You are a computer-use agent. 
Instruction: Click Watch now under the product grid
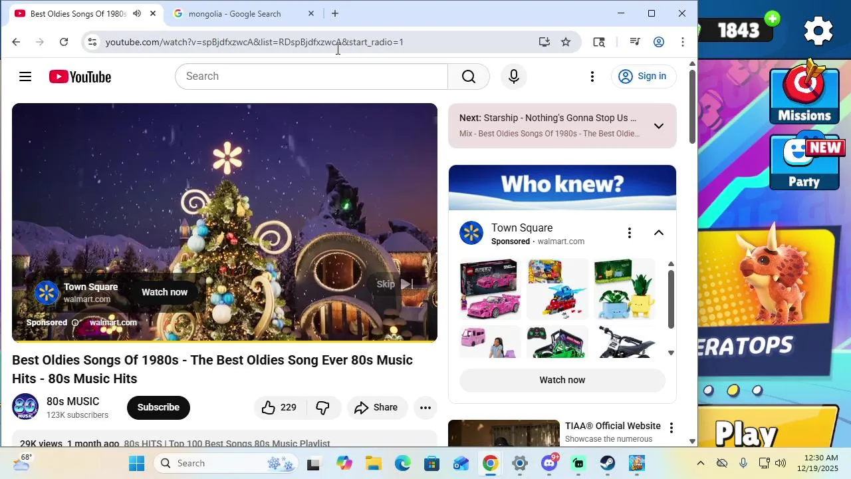(x=562, y=380)
